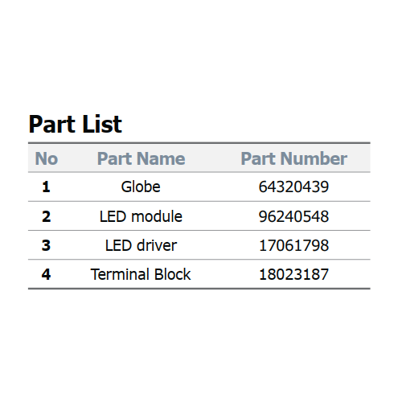Click the word Part in the heading
The height and width of the screenshot is (402, 402).
pyautogui.click(x=51, y=124)
